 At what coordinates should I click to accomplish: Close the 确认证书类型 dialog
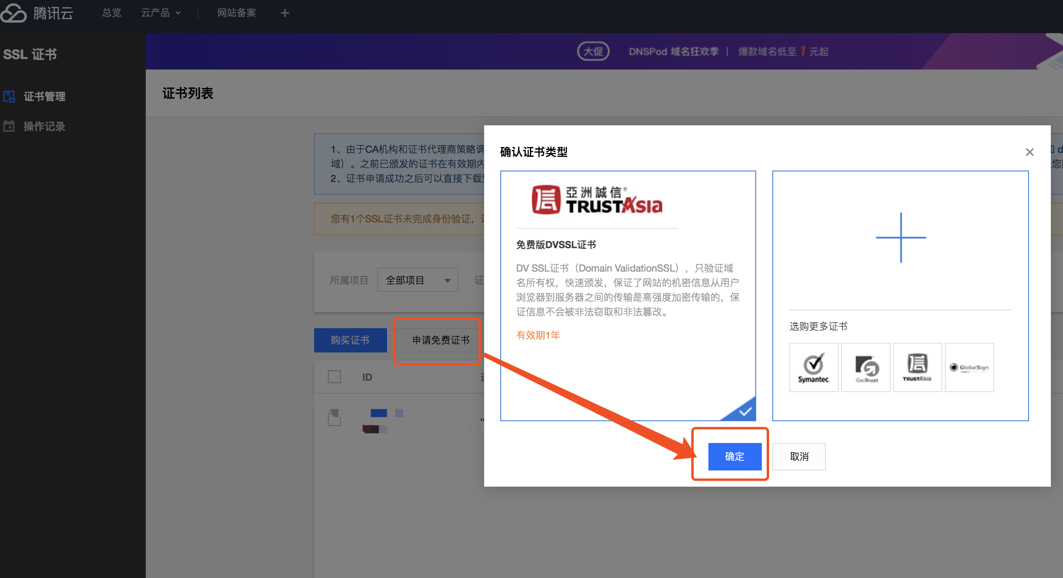point(1029,152)
